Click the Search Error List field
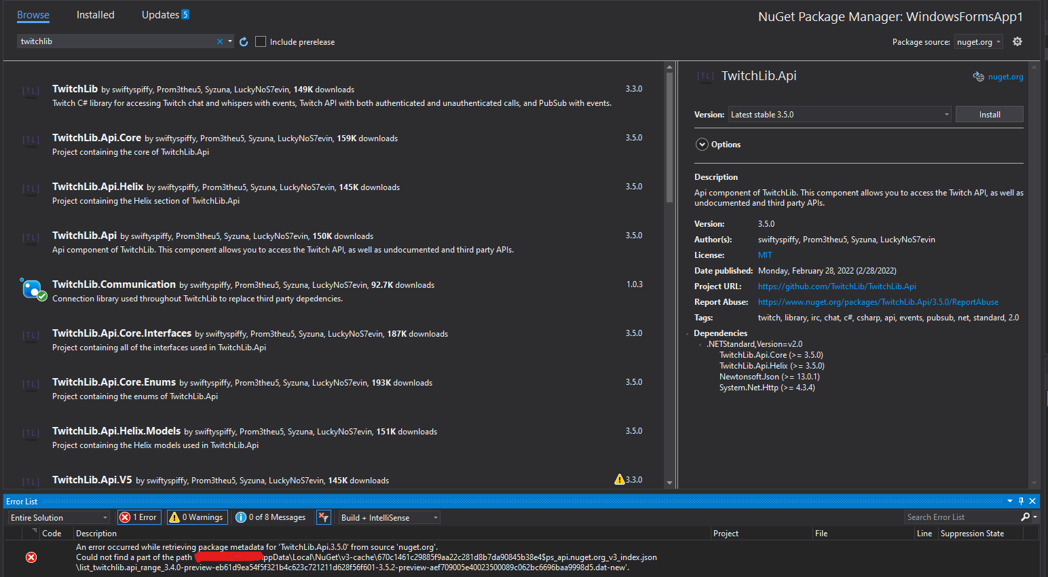This screenshot has width=1048, height=577. point(962,517)
